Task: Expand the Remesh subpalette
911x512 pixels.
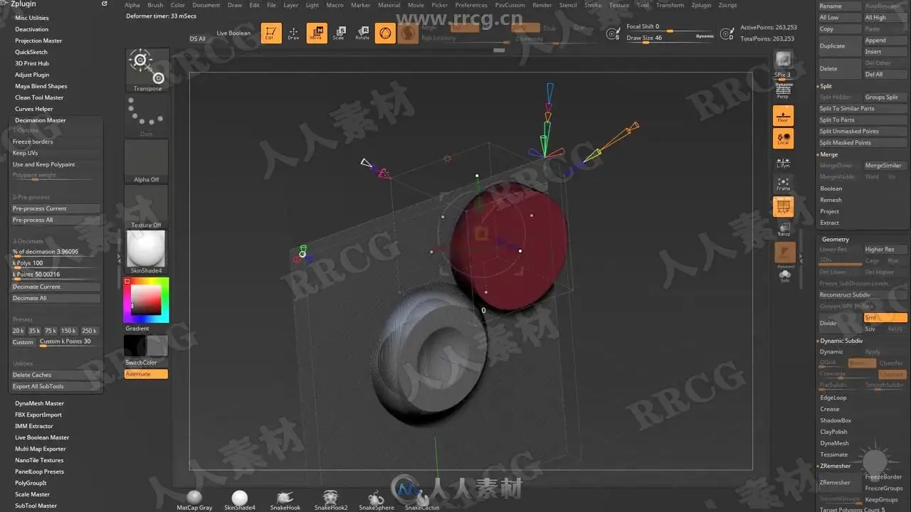Action: point(831,200)
